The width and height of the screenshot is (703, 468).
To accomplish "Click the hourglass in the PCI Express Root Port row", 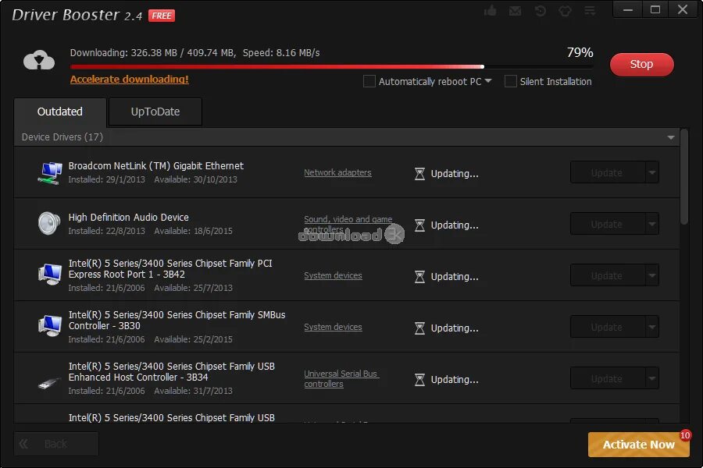I will click(419, 277).
